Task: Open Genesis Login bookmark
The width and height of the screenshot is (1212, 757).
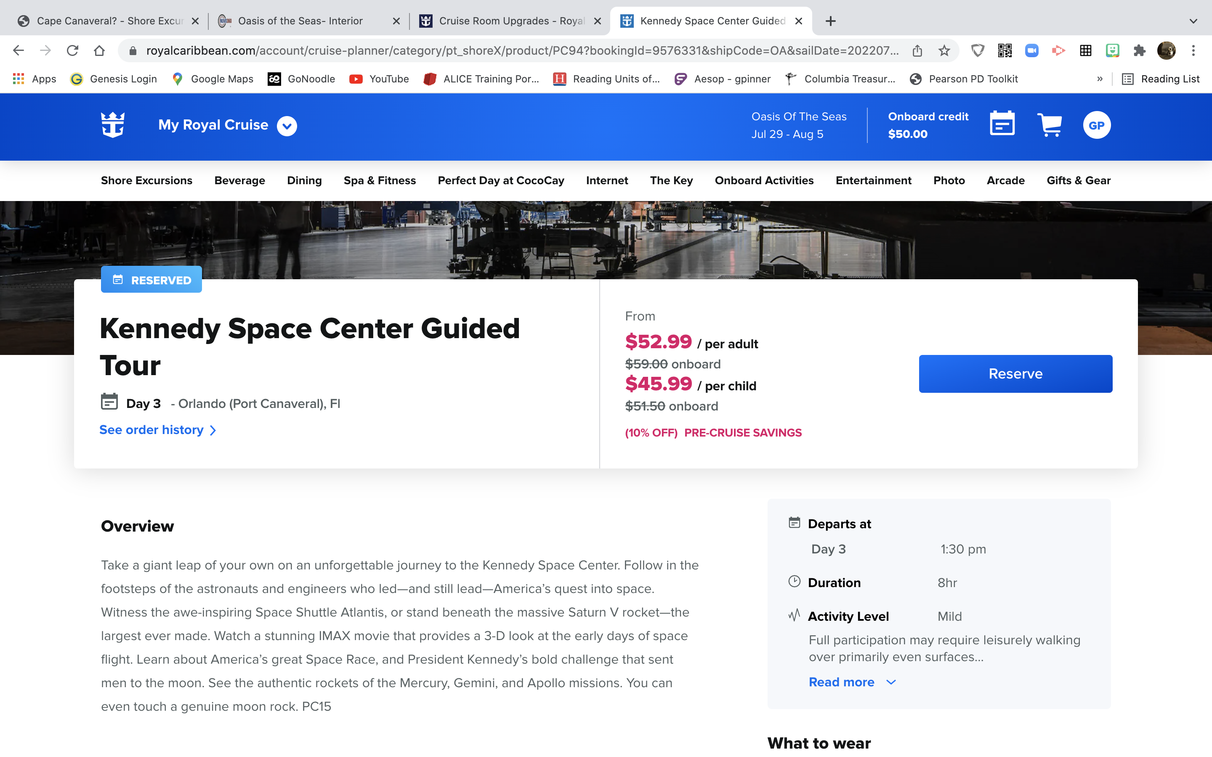Action: point(114,79)
